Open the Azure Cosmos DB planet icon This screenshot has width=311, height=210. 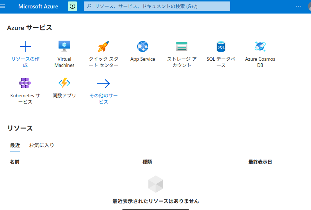coord(260,46)
